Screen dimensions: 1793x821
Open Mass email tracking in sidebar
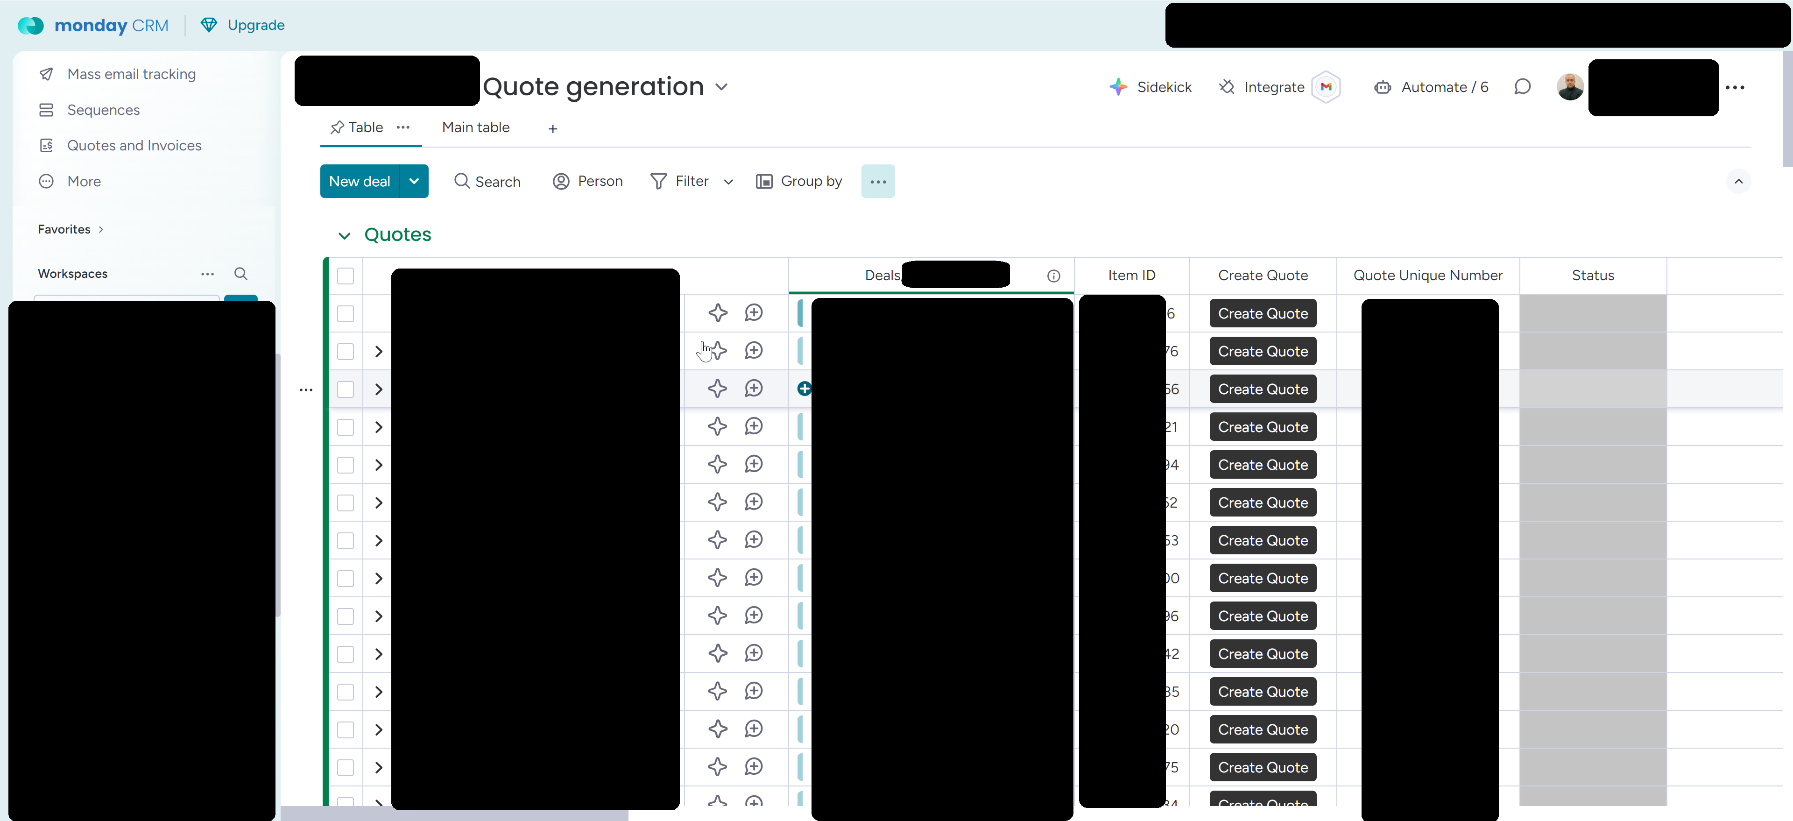tap(131, 74)
